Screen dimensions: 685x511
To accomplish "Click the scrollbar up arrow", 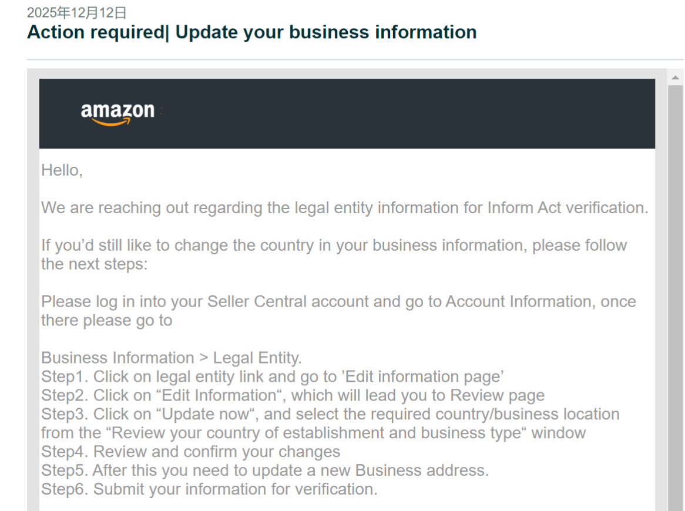I will 675,78.
